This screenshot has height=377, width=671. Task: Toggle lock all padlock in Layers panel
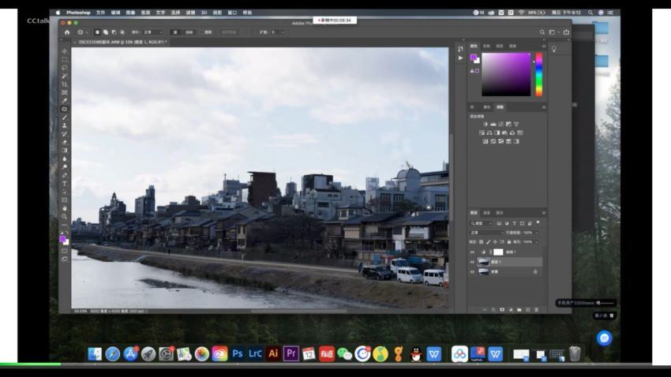(x=509, y=242)
